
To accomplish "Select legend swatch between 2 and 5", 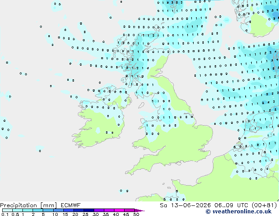I will tap(38, 210).
